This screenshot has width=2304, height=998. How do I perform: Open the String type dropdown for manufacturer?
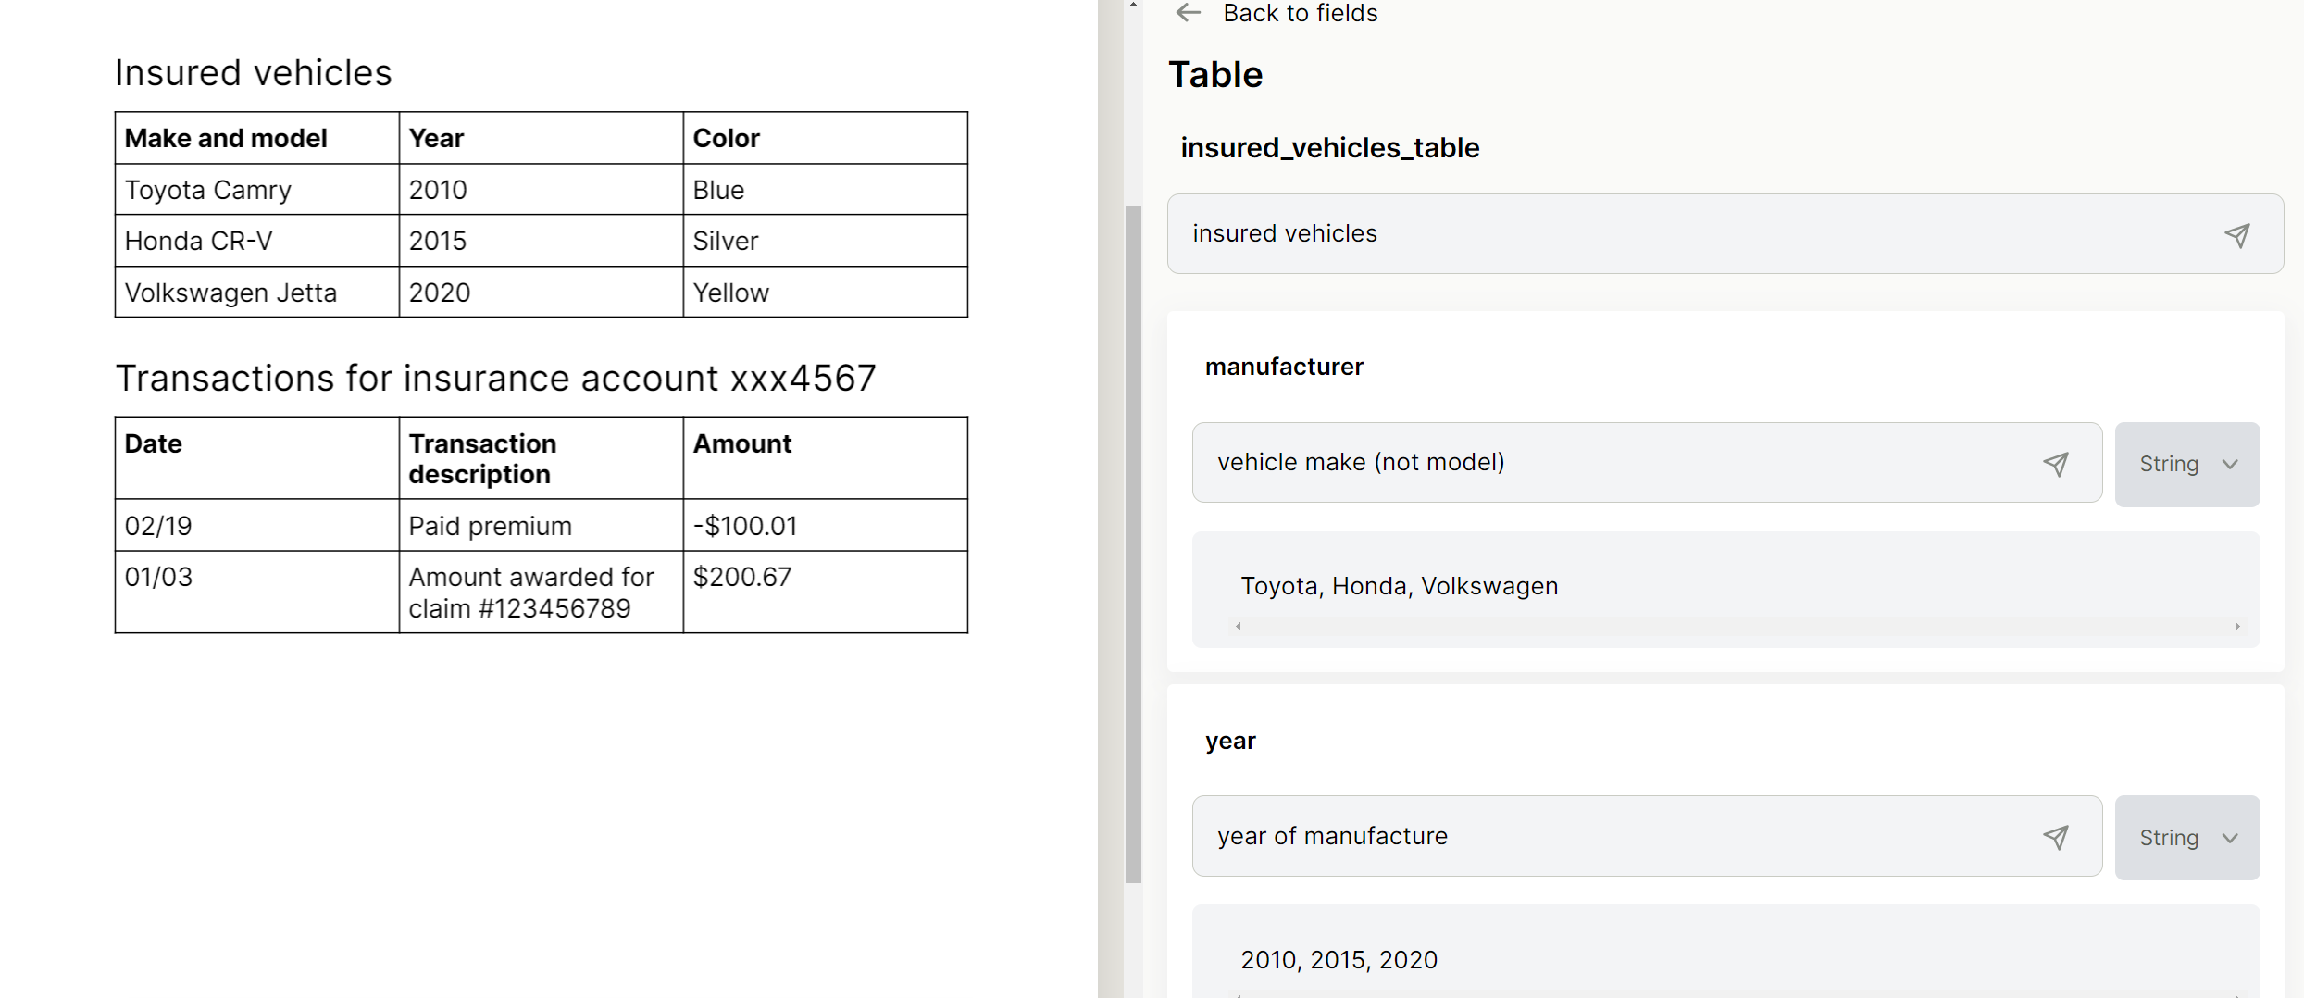click(x=2186, y=464)
